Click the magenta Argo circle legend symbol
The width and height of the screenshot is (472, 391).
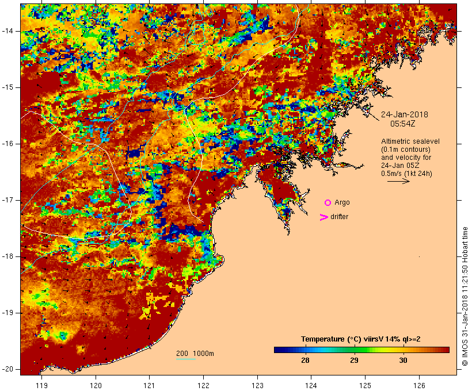pyautogui.click(x=328, y=203)
